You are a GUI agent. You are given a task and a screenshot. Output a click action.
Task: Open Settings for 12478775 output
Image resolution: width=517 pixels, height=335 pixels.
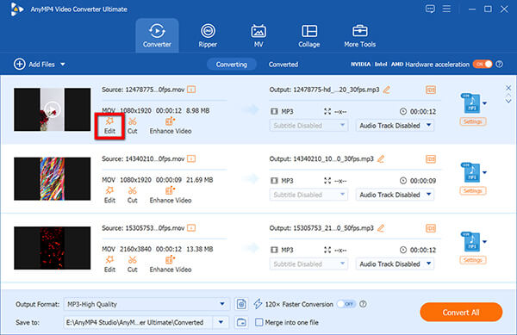coord(472,121)
